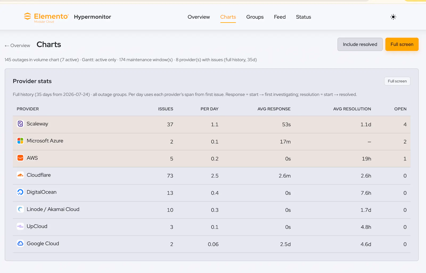Image resolution: width=426 pixels, height=273 pixels.
Task: Select the UpCloud provider name
Action: tap(37, 226)
